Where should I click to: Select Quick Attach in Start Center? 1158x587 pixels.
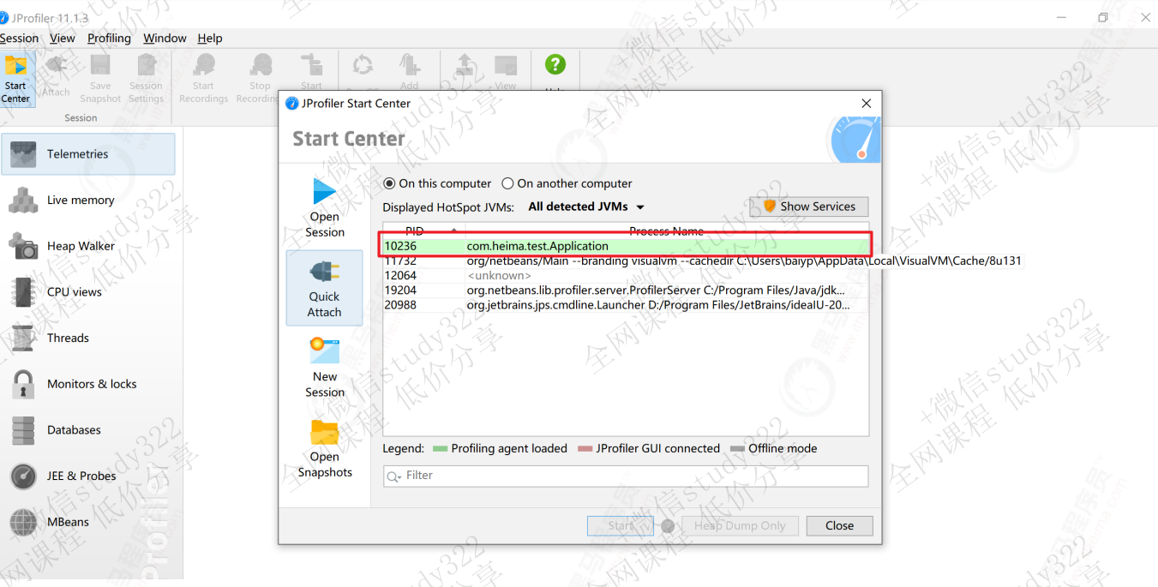pyautogui.click(x=325, y=289)
